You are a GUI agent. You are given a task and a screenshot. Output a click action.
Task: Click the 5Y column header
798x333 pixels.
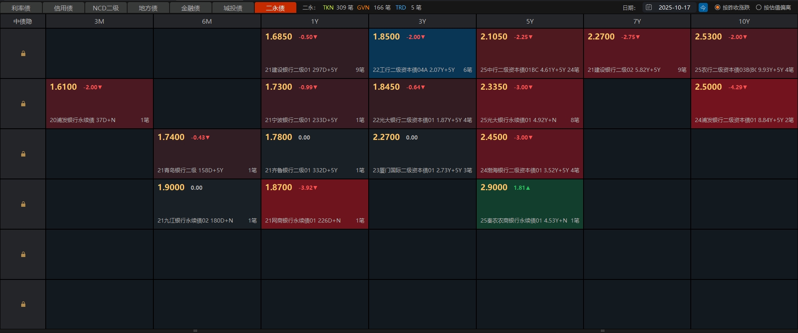pos(530,21)
